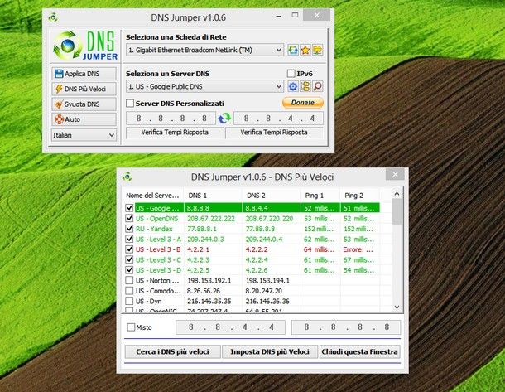
Task: Click the Ping 2 column header
Action: 360,196
